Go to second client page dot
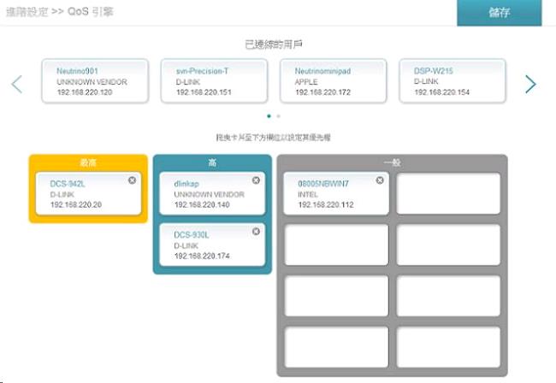Screen dimensions: 556x383 tap(278, 116)
